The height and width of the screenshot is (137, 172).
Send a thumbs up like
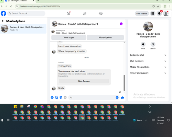tap(122, 98)
